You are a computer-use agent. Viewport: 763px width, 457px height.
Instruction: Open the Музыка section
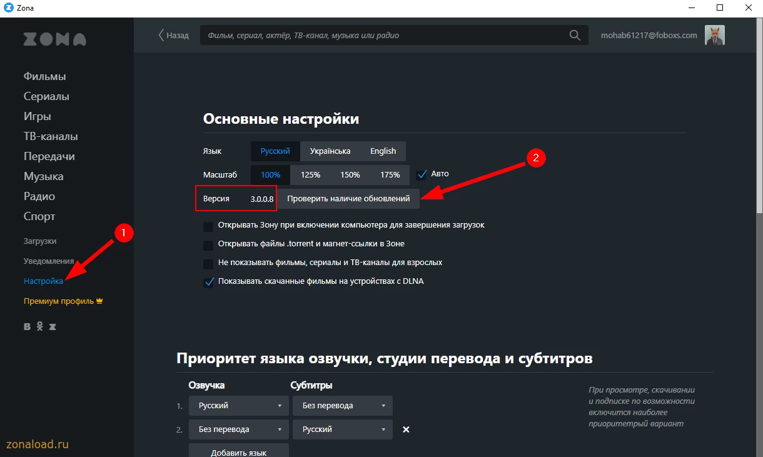point(44,176)
